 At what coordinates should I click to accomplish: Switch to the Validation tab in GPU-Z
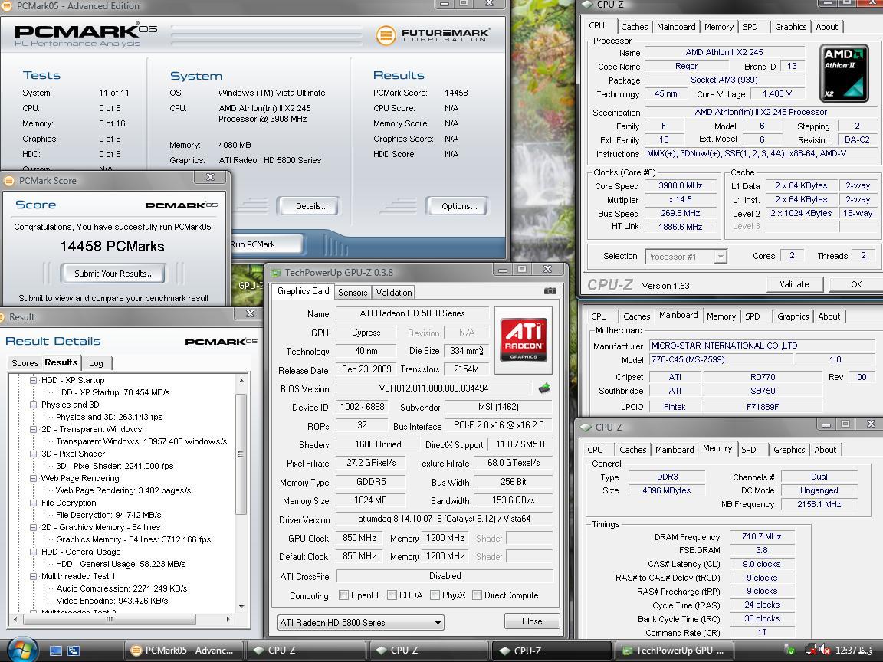(x=394, y=292)
